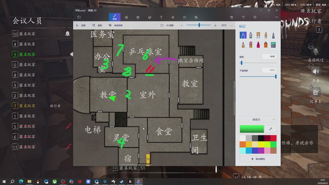Image resolution: width=329 pixels, height=185 pixels.
Task: Open the Canvas crop-grid tool
Action: (x=184, y=17)
